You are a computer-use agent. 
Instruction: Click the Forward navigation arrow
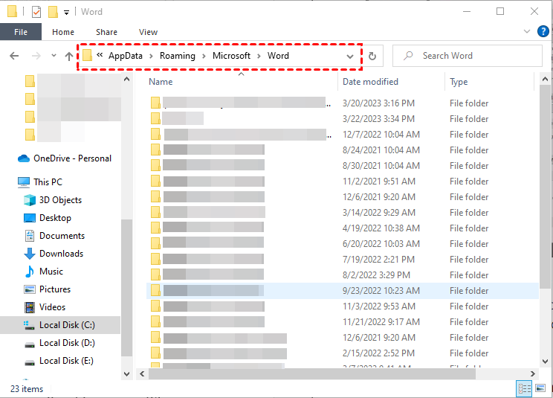click(x=36, y=56)
